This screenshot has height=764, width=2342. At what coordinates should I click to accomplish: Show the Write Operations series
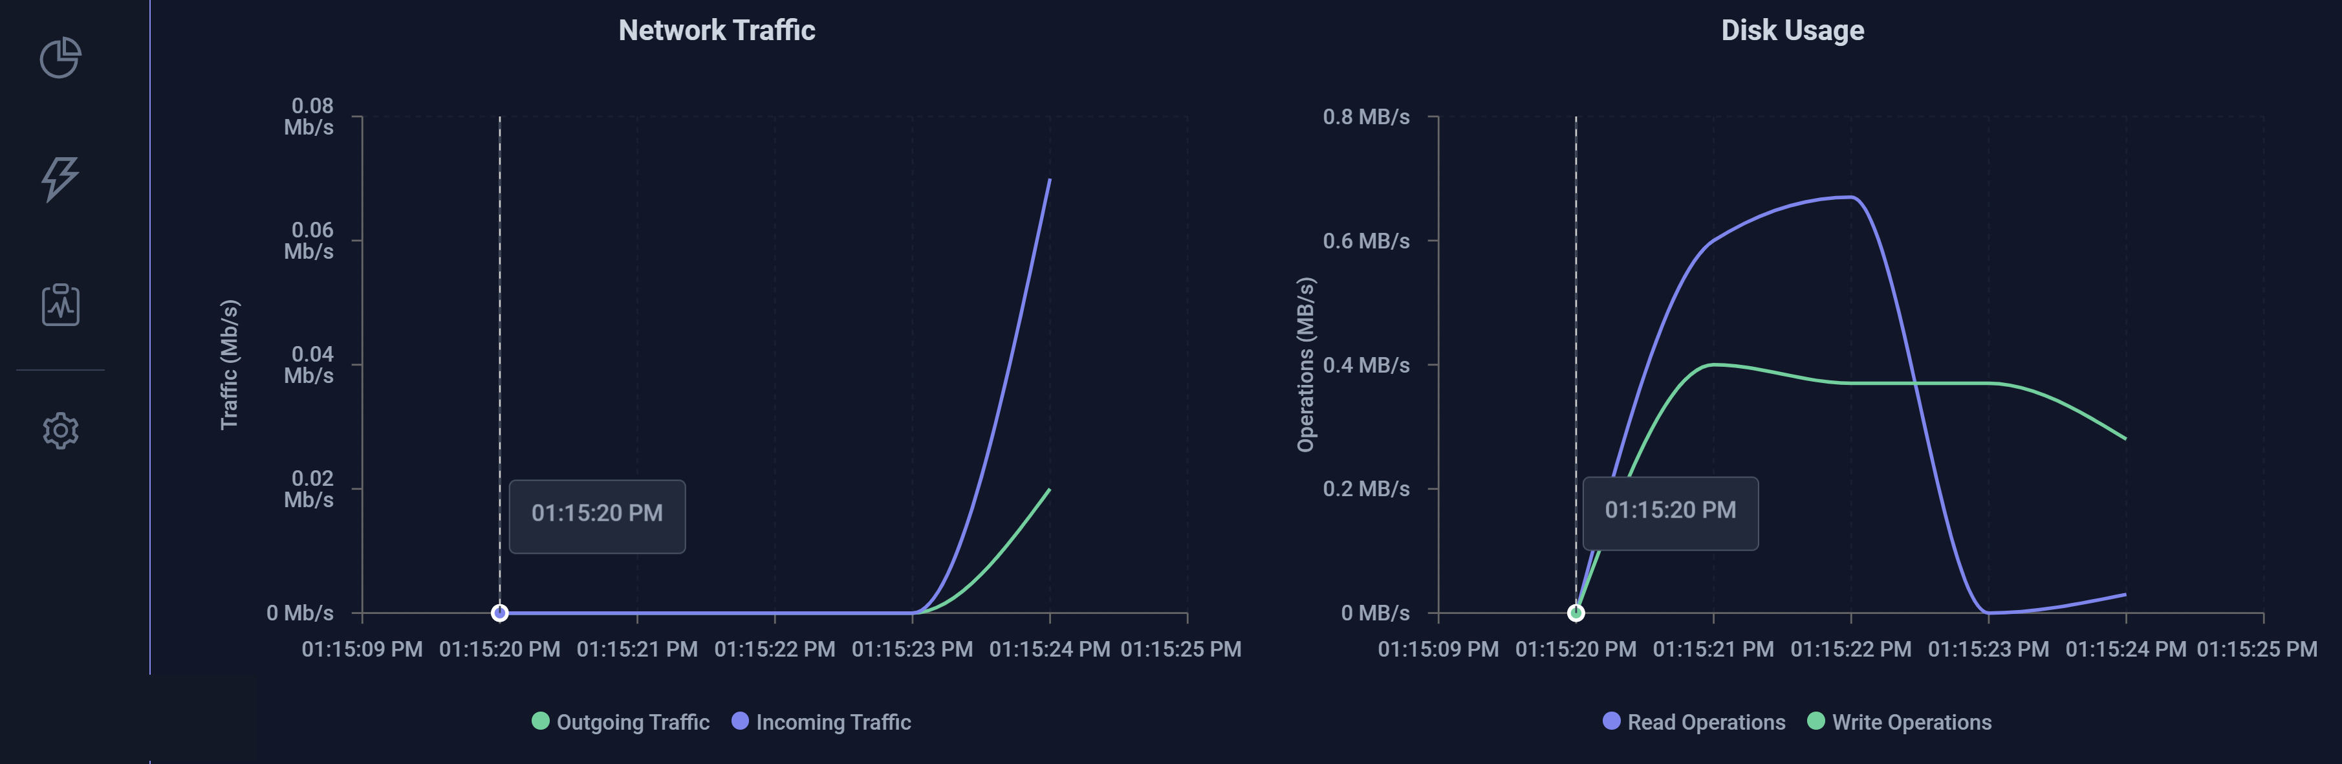(x=1908, y=721)
